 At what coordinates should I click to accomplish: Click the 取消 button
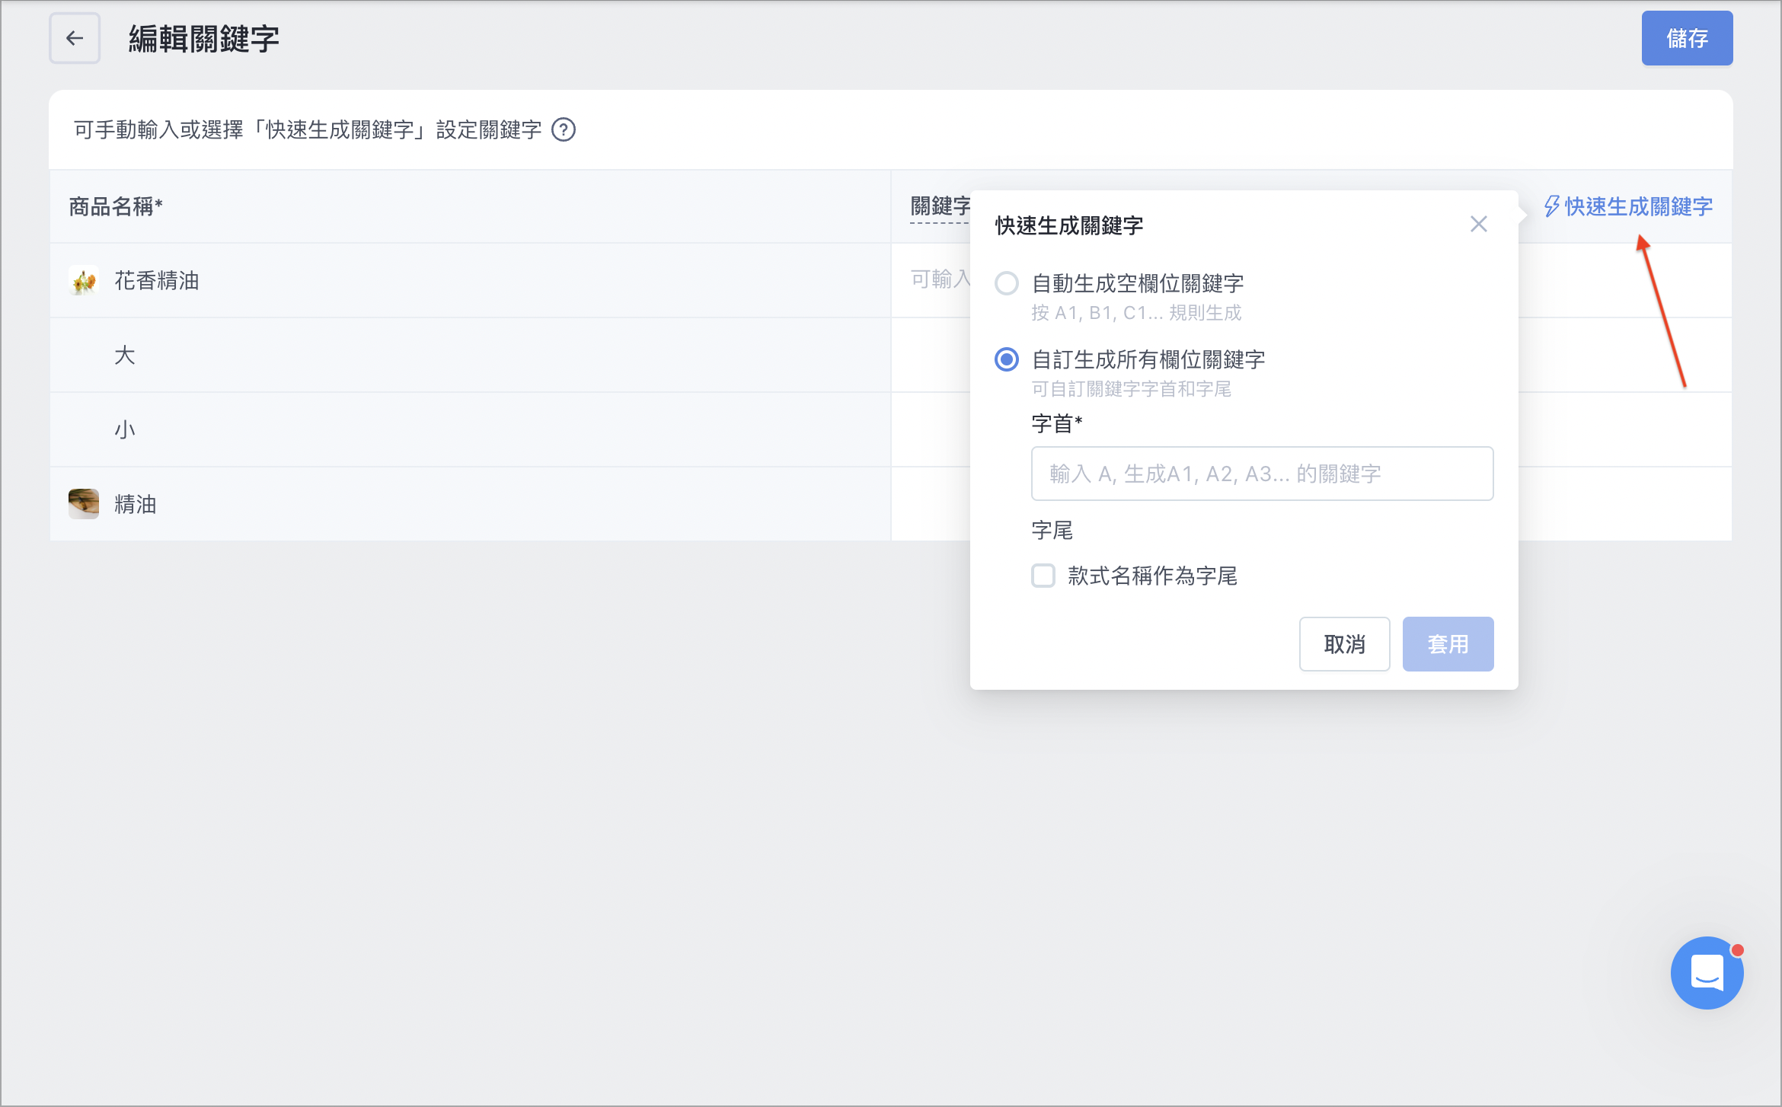tap(1344, 644)
